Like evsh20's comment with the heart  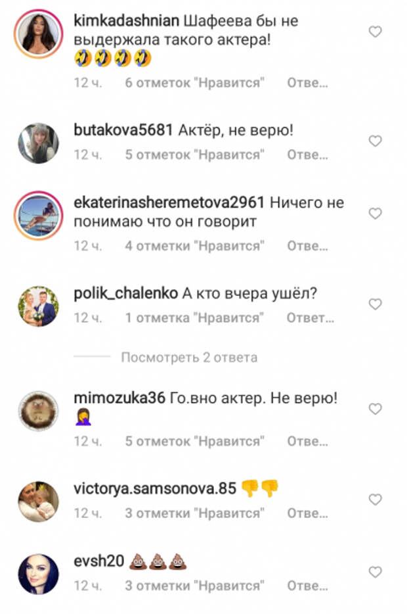pyautogui.click(x=375, y=573)
